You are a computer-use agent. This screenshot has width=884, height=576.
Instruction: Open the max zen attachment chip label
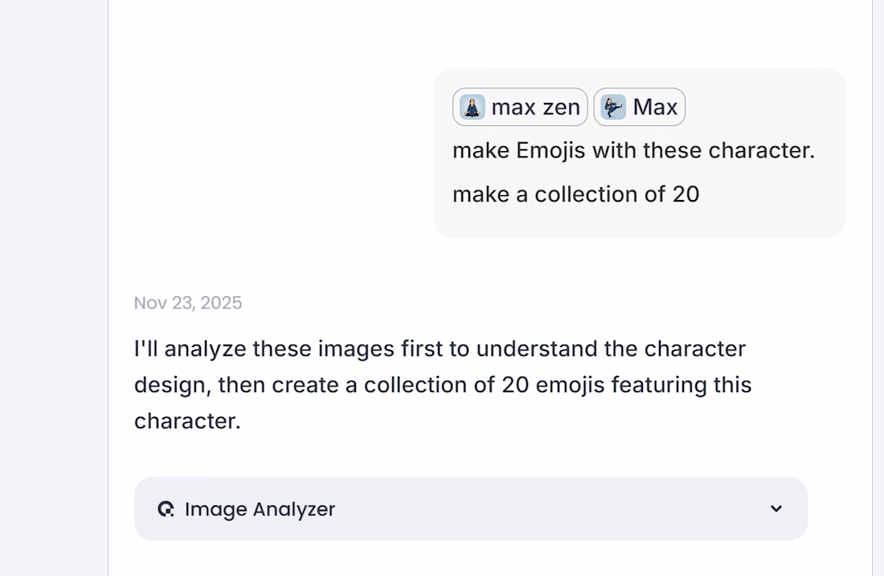[x=535, y=107]
